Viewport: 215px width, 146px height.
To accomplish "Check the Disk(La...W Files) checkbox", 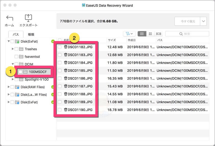I will (x=12, y=95).
